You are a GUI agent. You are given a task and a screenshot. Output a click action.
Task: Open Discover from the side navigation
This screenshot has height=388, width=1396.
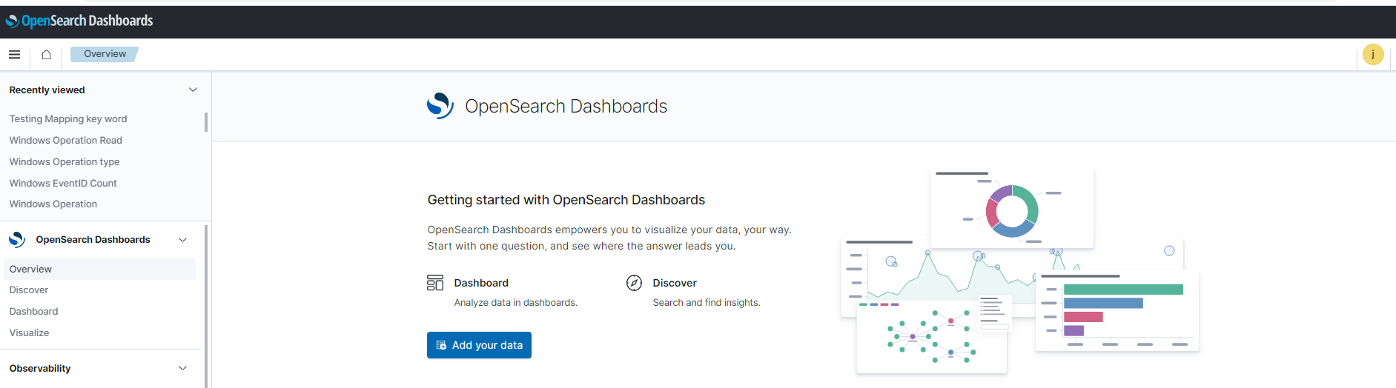[29, 290]
